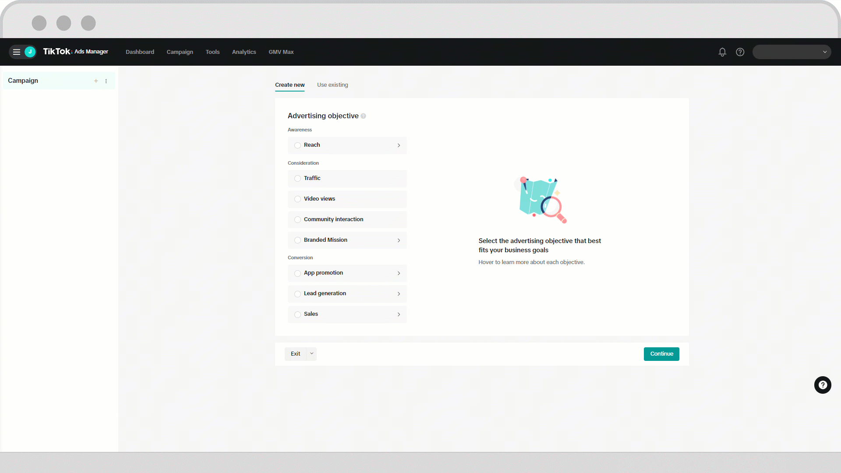Click the hamburger menu icon
Viewport: 841px width, 473px height.
(16, 52)
